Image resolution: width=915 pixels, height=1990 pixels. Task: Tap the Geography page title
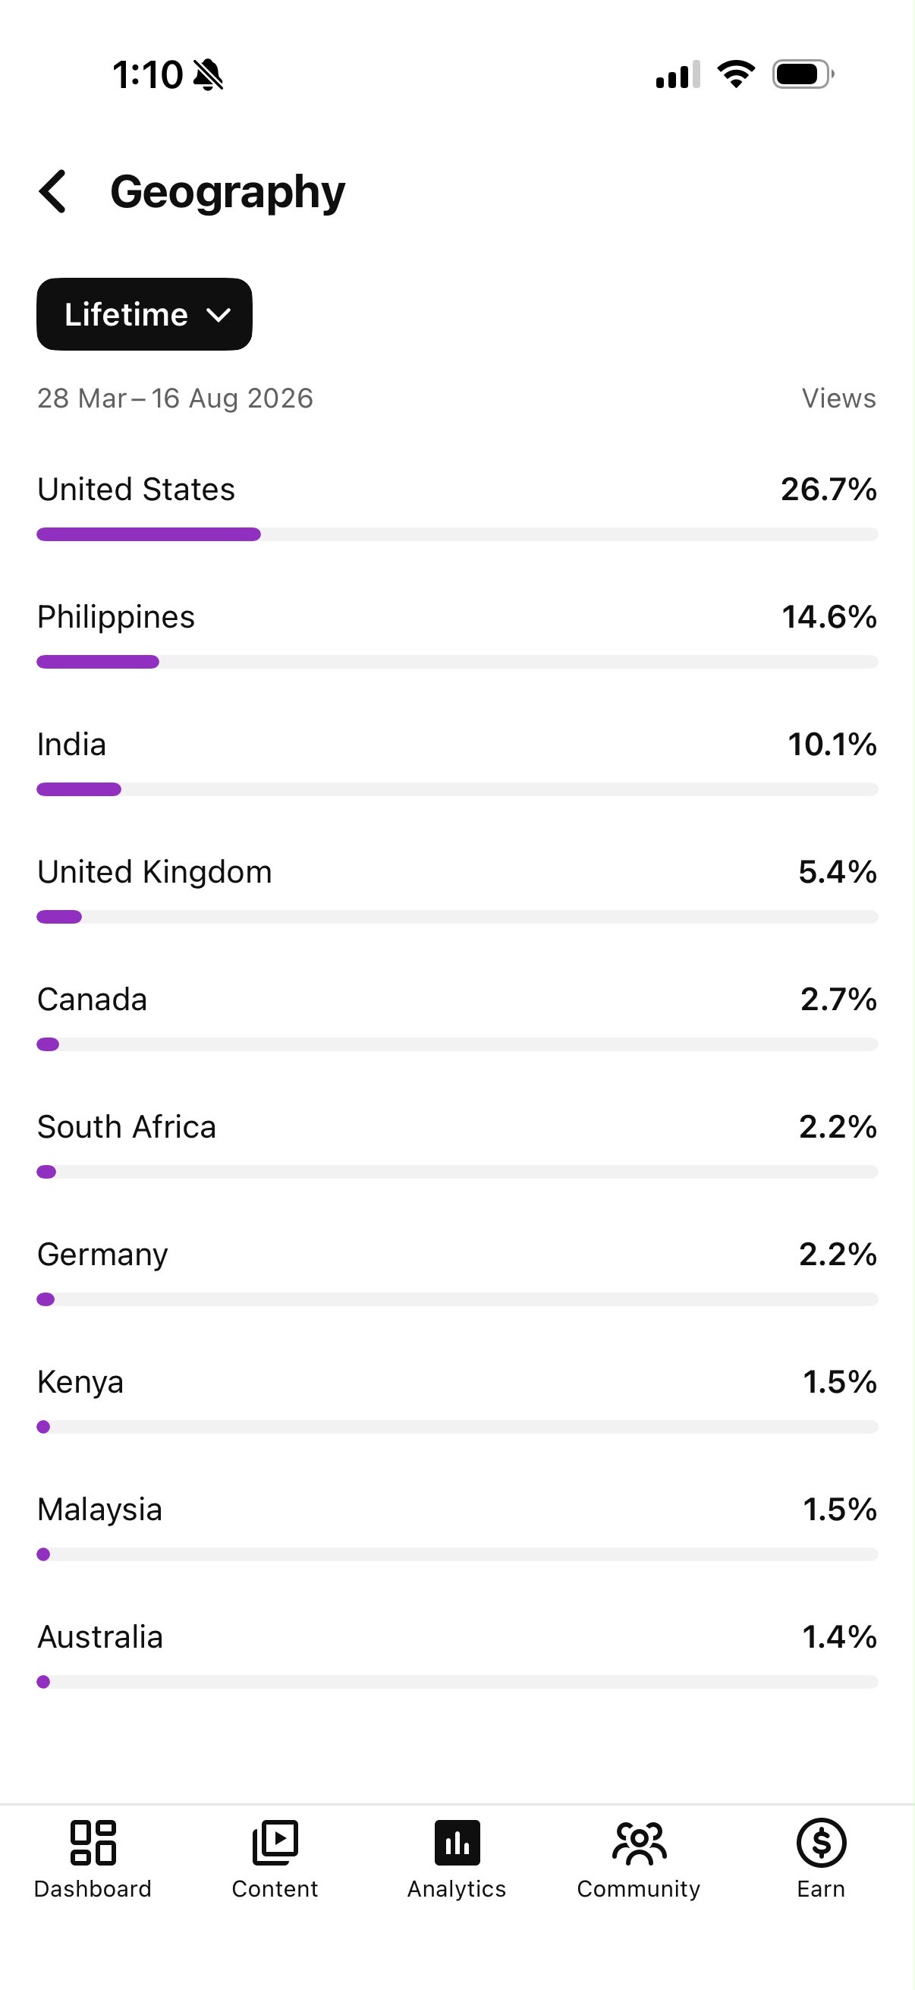[x=228, y=193]
